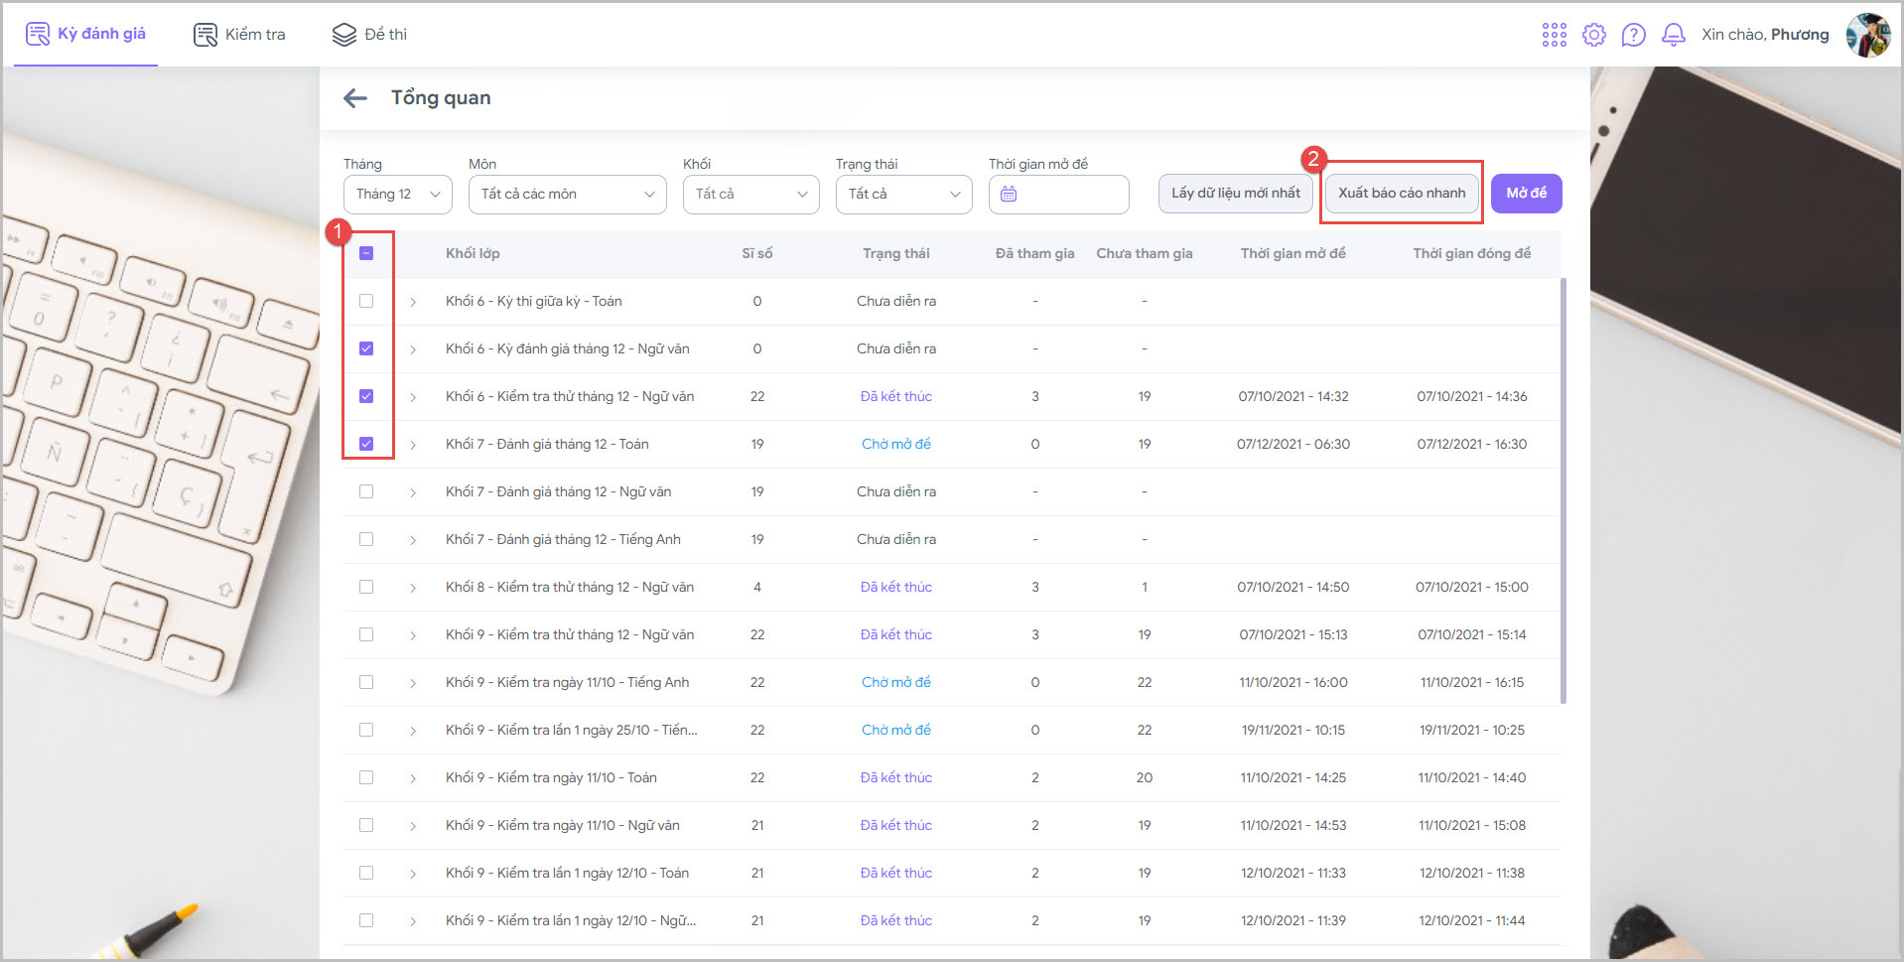
Task: Click the table's vertical scrollbar
Action: (1564, 491)
